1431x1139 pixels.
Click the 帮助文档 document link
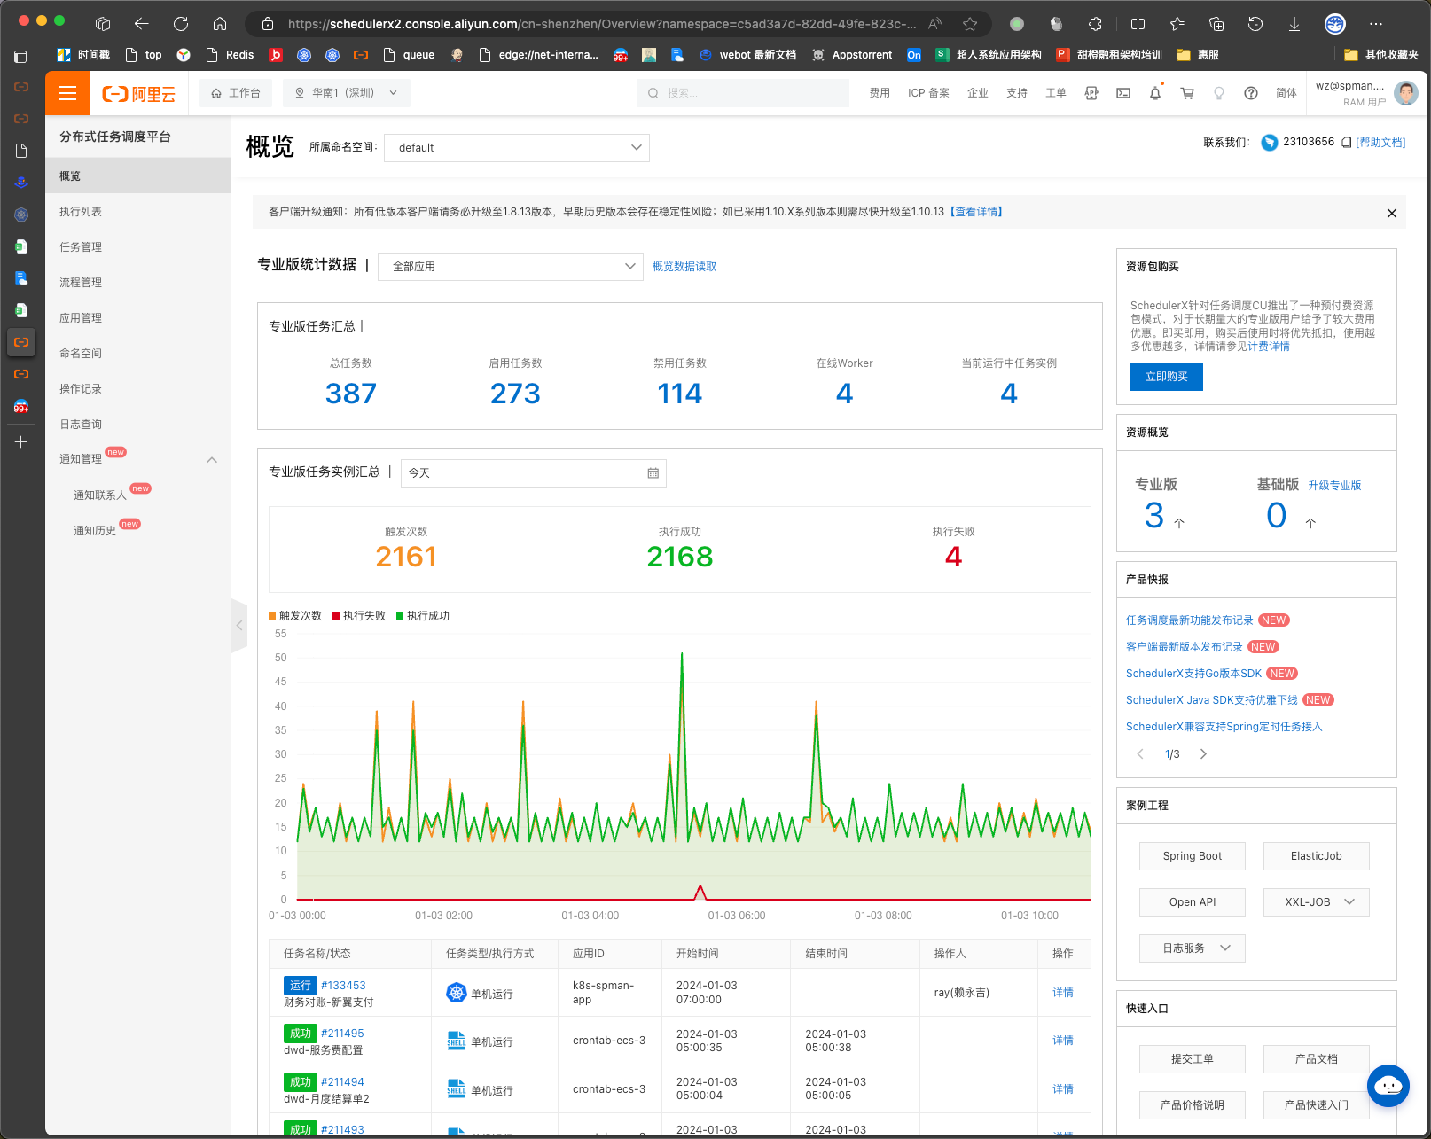1381,143
